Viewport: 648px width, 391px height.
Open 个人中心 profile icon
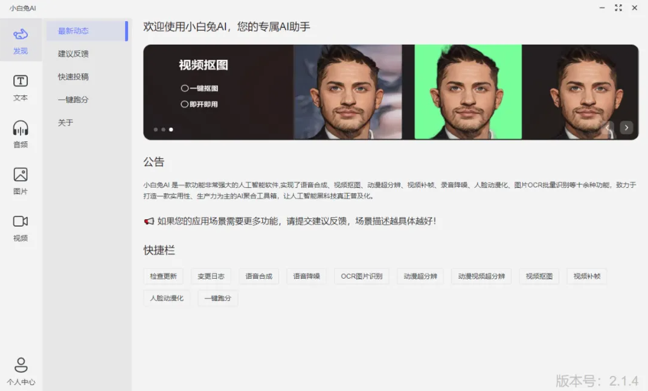point(21,366)
